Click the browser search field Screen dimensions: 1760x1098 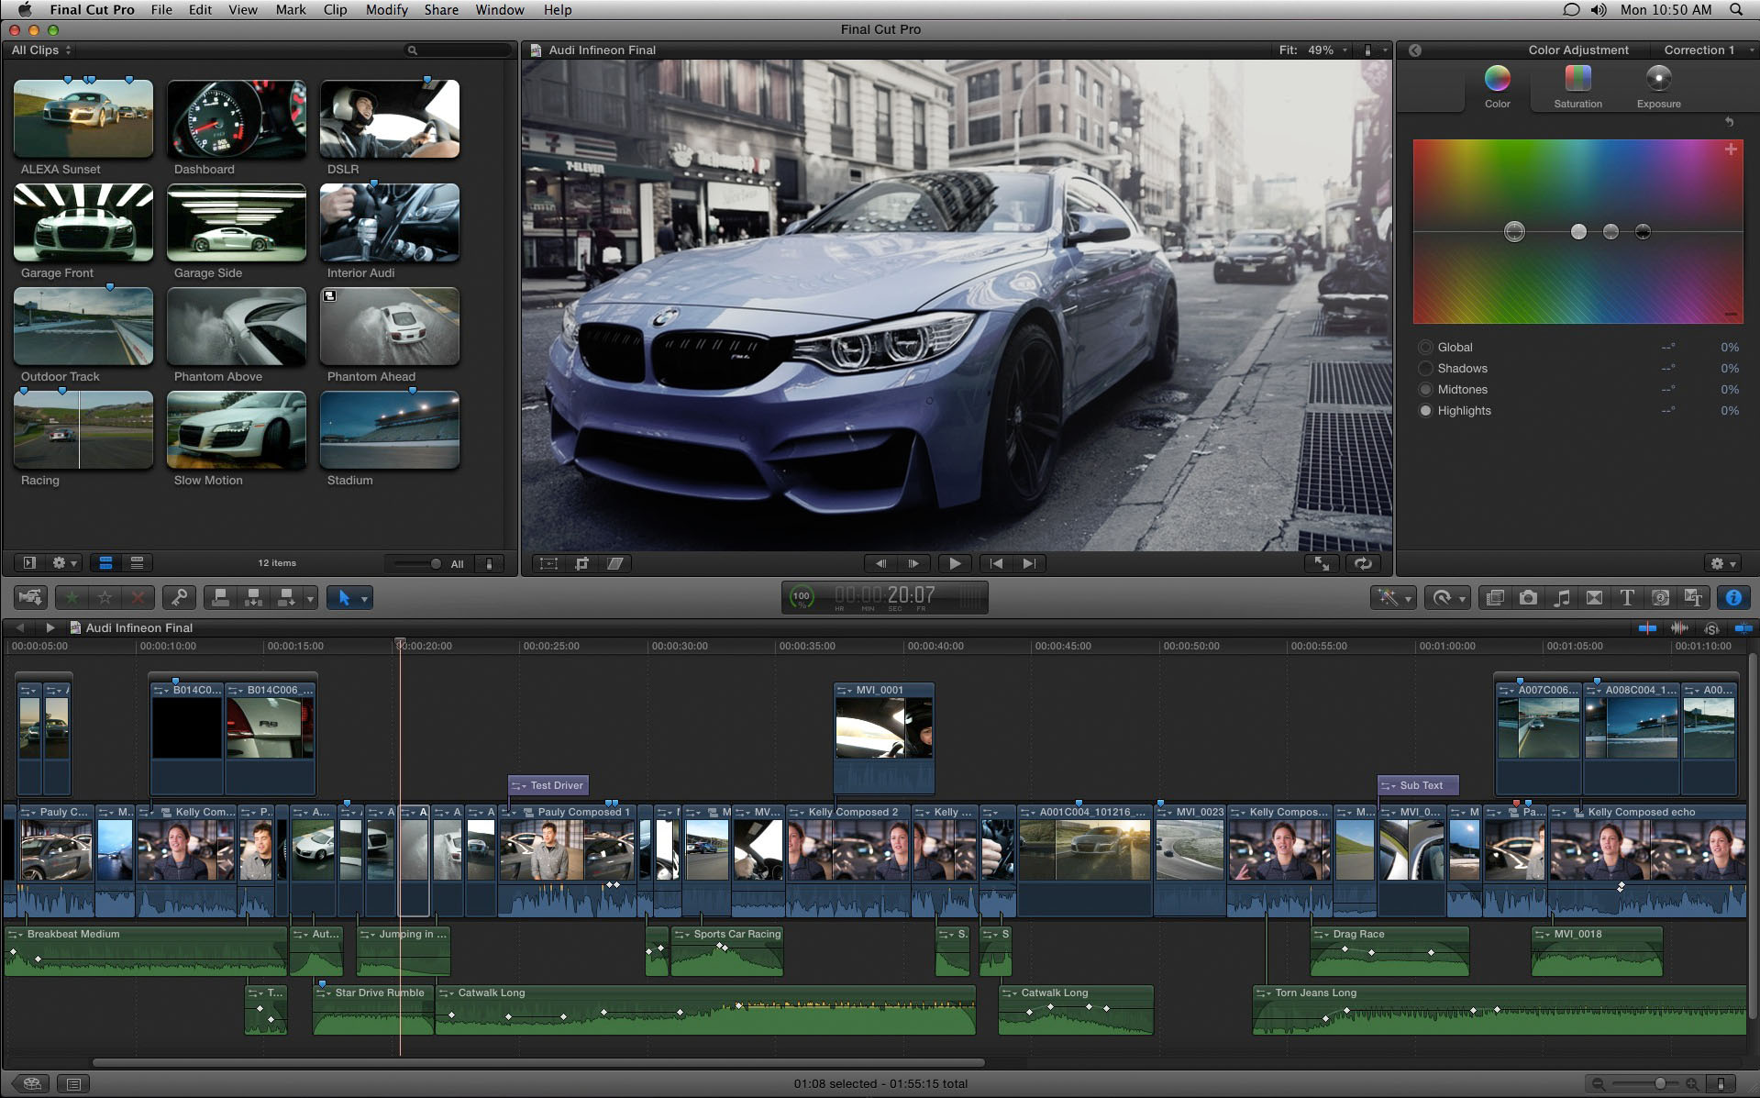coord(458,50)
